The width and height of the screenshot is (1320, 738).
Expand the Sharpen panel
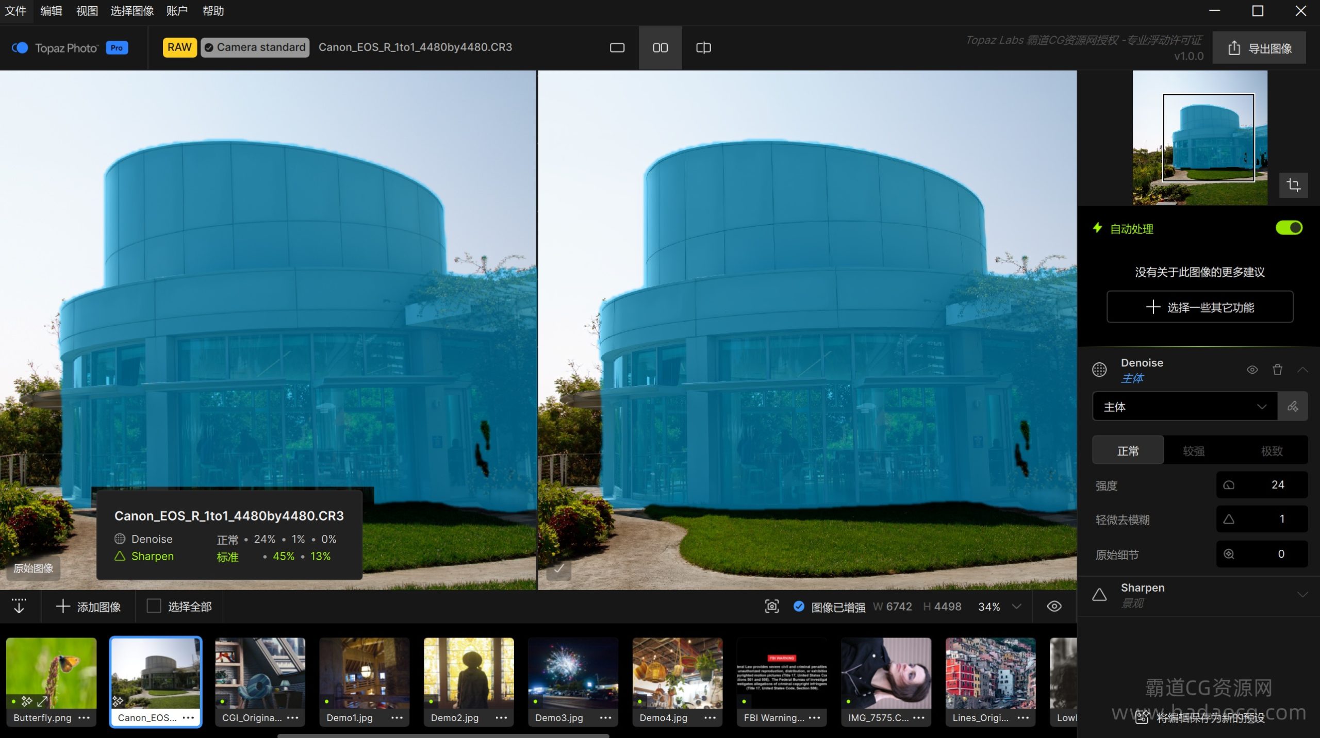1302,595
